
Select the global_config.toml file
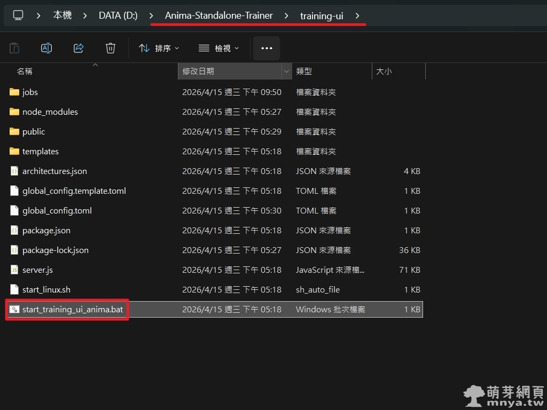(x=57, y=211)
